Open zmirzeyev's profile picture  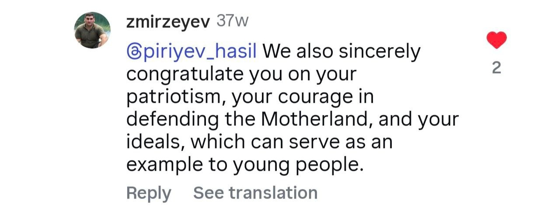pos(92,30)
